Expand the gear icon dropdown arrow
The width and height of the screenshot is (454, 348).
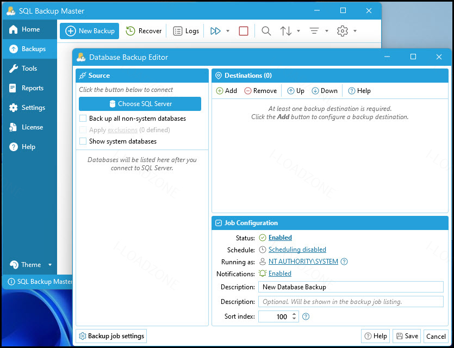[x=355, y=31]
